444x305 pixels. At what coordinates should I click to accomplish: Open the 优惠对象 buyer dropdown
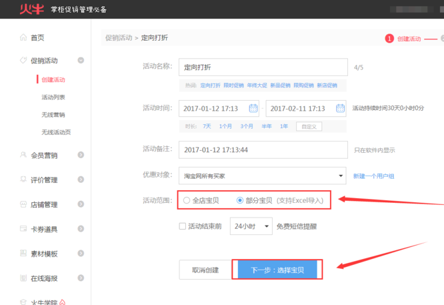262,176
